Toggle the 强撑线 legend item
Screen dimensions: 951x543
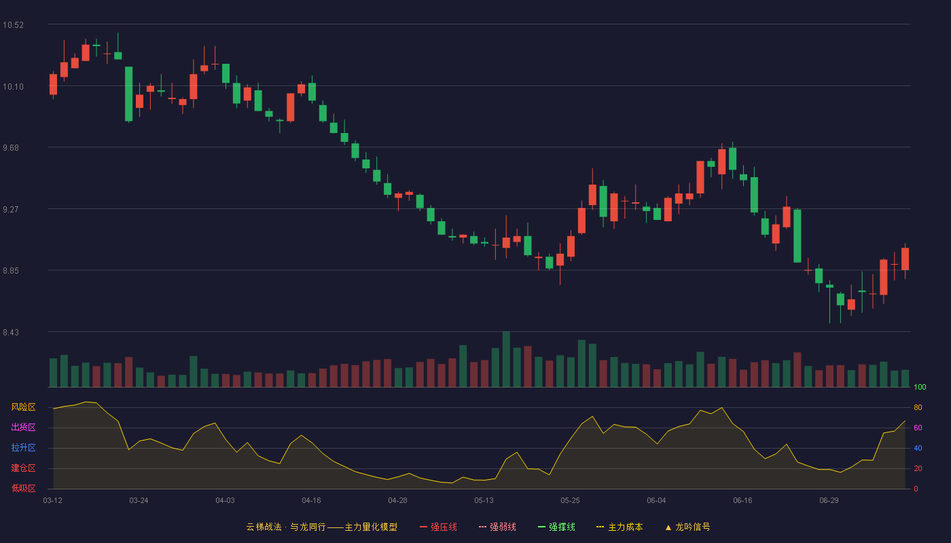[x=557, y=527]
